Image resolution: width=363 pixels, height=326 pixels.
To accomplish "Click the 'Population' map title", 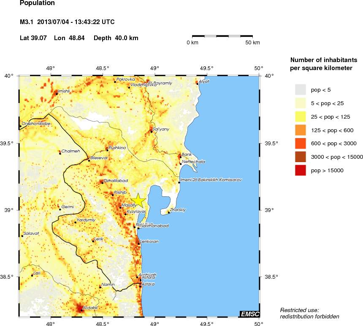I will coord(37,4).
